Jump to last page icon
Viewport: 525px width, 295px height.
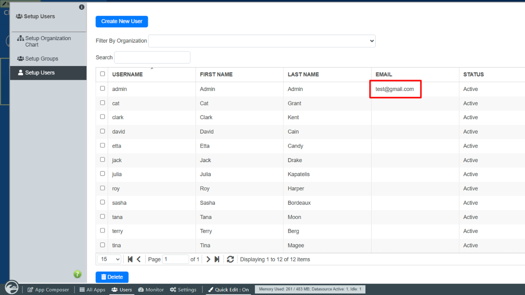pos(217,259)
